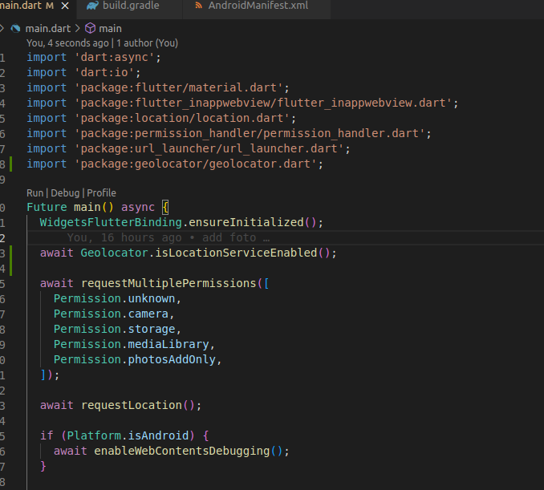Click the flutter_inappwebview import line
The height and width of the screenshot is (490, 544).
pyautogui.click(x=242, y=103)
